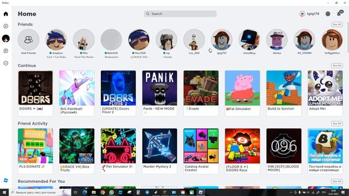Image resolution: width=349 pixels, height=196 pixels.
Task: Open 096 [SCP] [BLOOD MOON] thumbnail
Action: [284, 146]
